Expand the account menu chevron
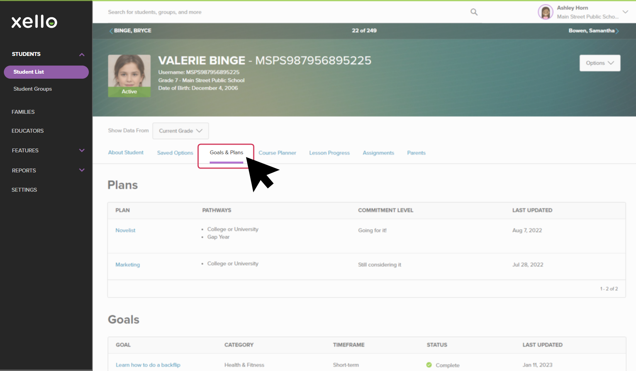The width and height of the screenshot is (636, 371). [x=625, y=12]
